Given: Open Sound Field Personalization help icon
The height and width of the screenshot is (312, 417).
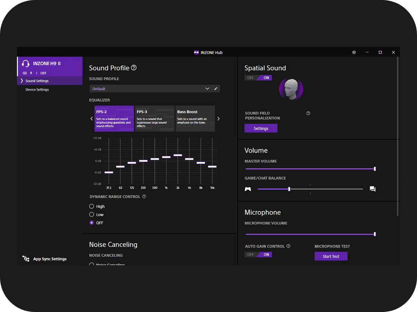Looking at the screenshot, I should [x=308, y=113].
